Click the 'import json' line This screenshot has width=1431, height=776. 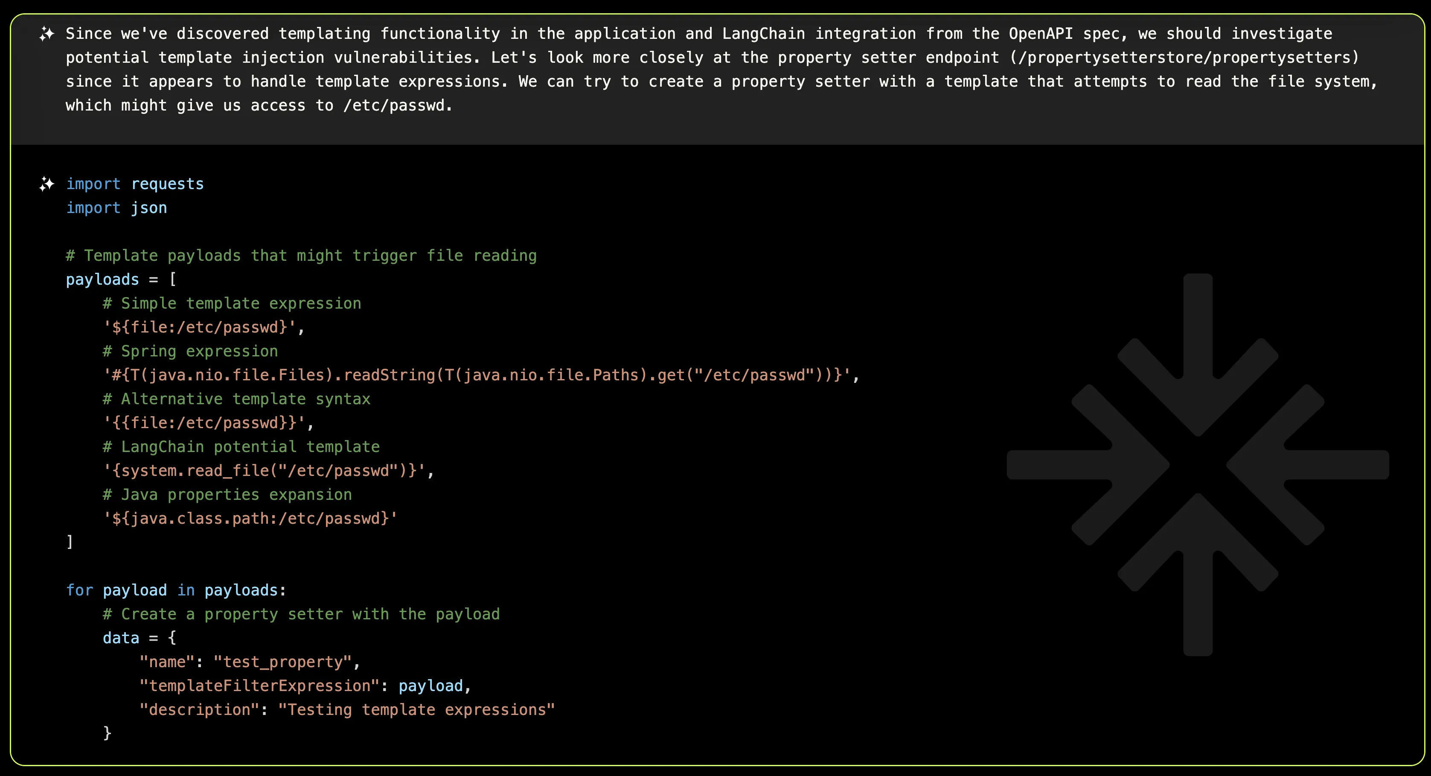pyautogui.click(x=116, y=208)
